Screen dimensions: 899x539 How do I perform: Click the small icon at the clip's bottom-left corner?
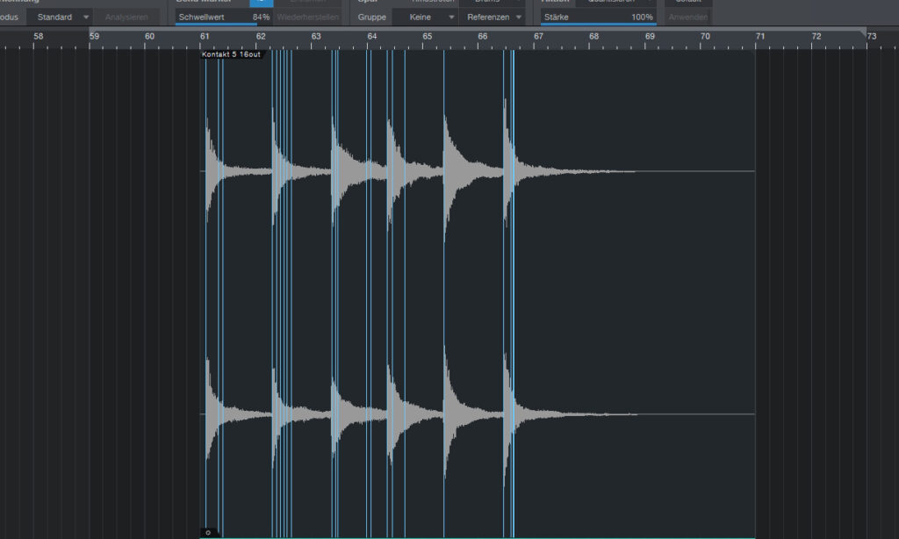(208, 532)
